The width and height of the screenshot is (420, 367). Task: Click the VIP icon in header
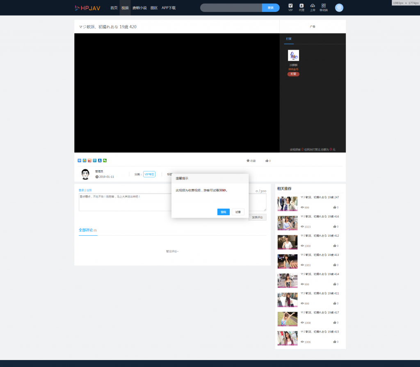[x=290, y=6]
